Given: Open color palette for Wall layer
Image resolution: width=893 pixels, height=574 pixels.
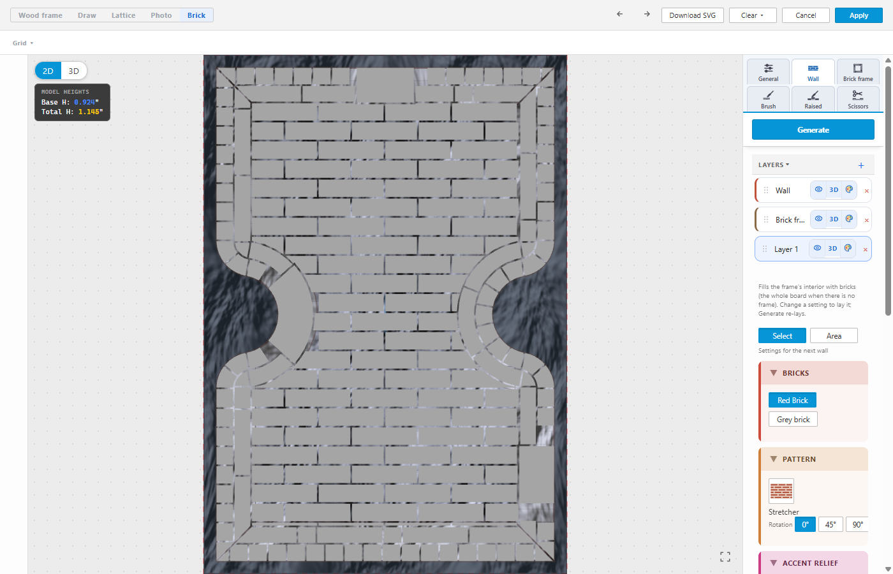Looking at the screenshot, I should click(849, 189).
